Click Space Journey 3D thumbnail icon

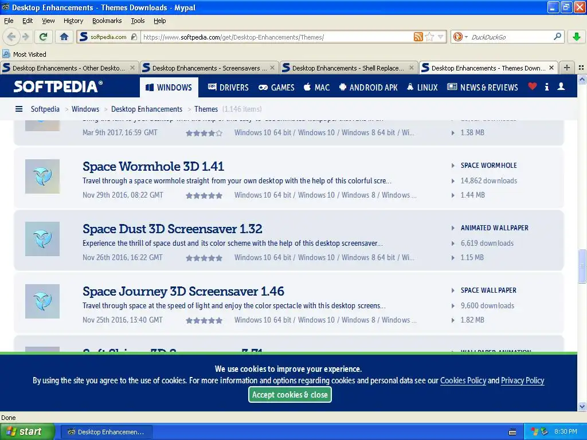coord(42,301)
